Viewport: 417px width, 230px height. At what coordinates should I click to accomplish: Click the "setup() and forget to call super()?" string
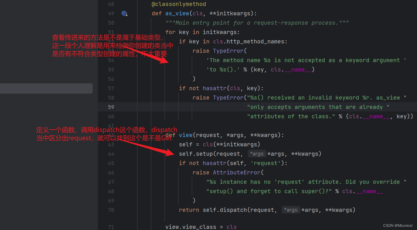click(x=269, y=191)
